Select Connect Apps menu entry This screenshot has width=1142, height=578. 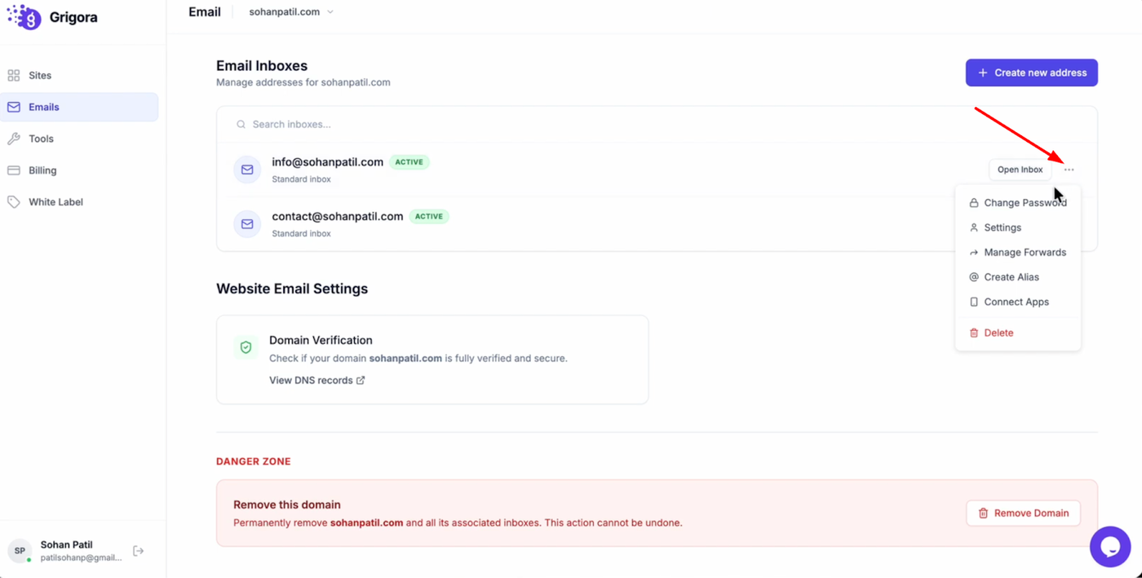[x=1016, y=302]
